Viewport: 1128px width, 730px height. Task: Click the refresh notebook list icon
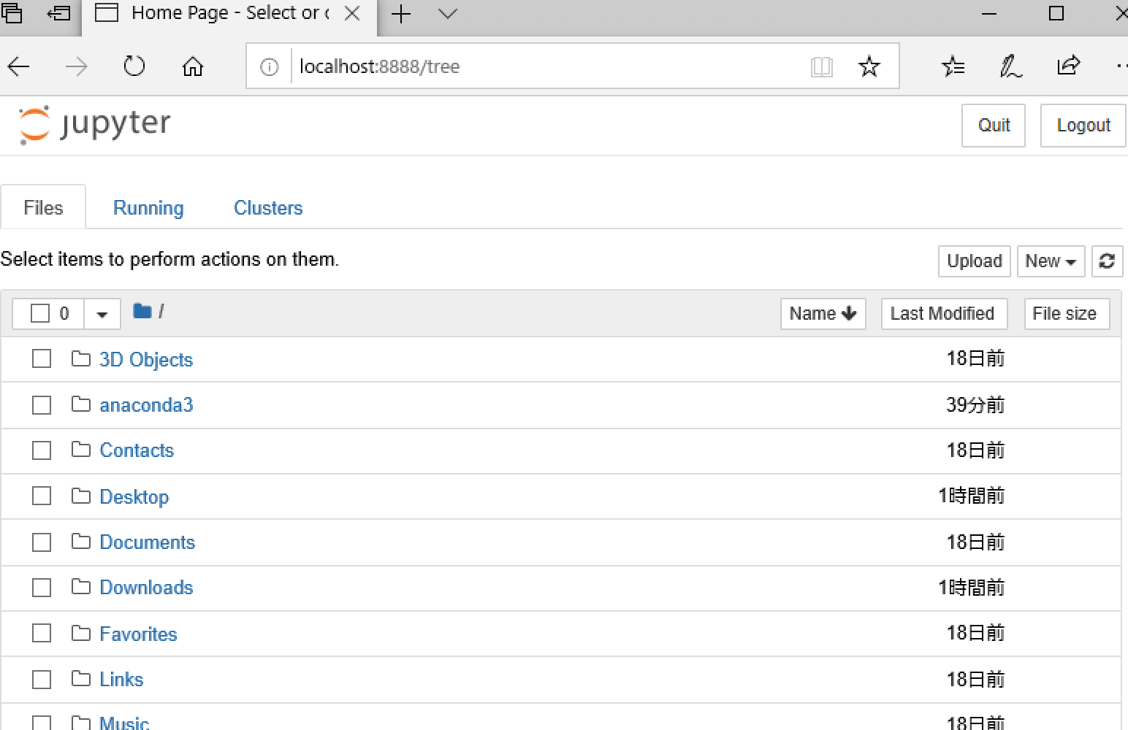coord(1107,261)
